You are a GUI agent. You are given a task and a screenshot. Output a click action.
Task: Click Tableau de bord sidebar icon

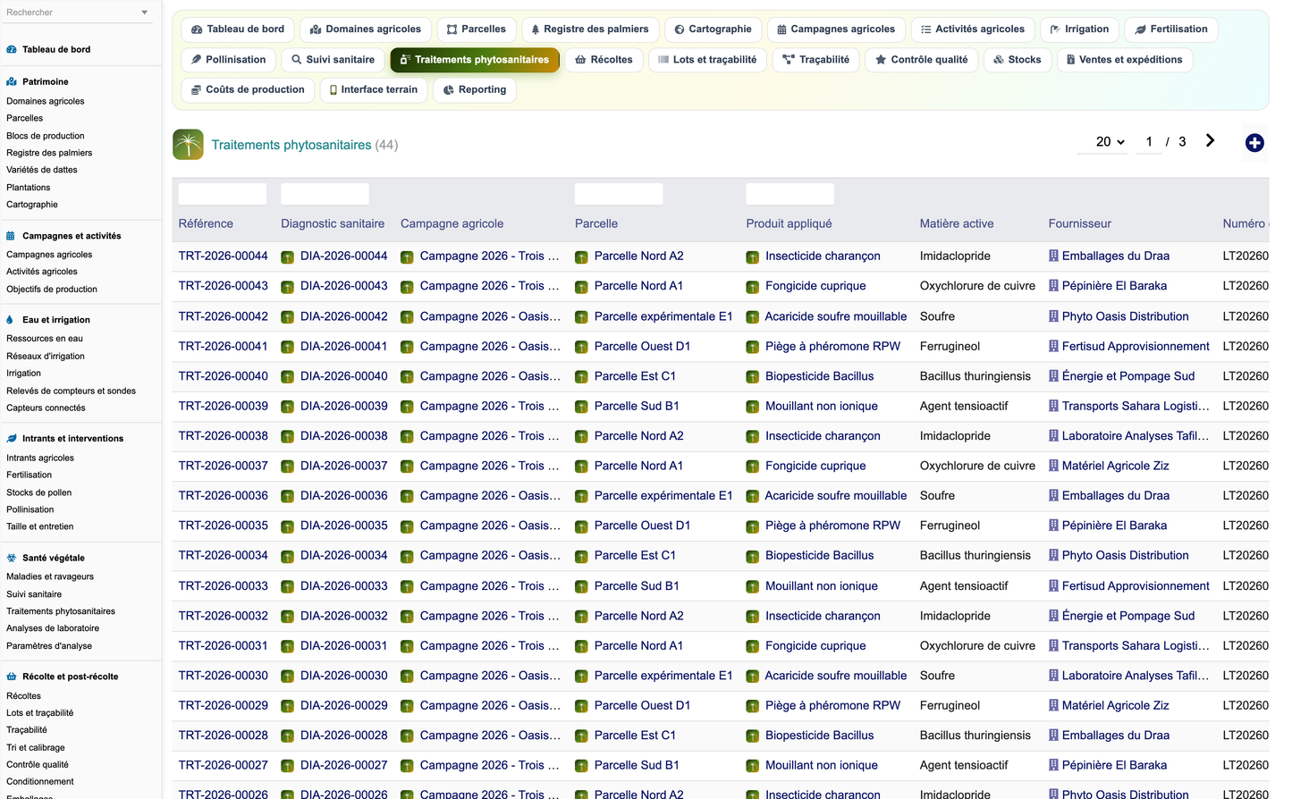[x=12, y=49]
